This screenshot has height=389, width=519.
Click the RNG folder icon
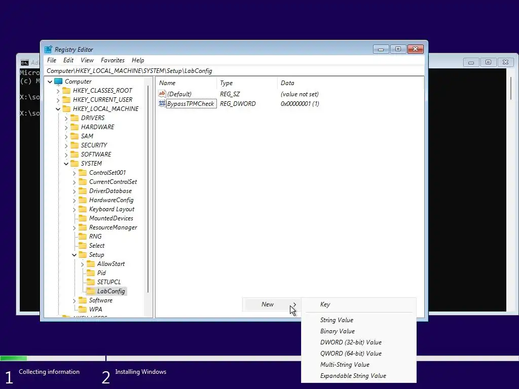(x=83, y=237)
